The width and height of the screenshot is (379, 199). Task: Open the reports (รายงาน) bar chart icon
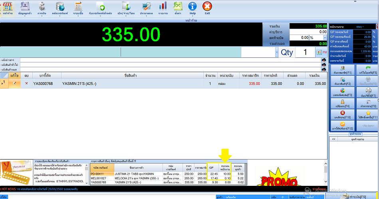click(x=163, y=8)
